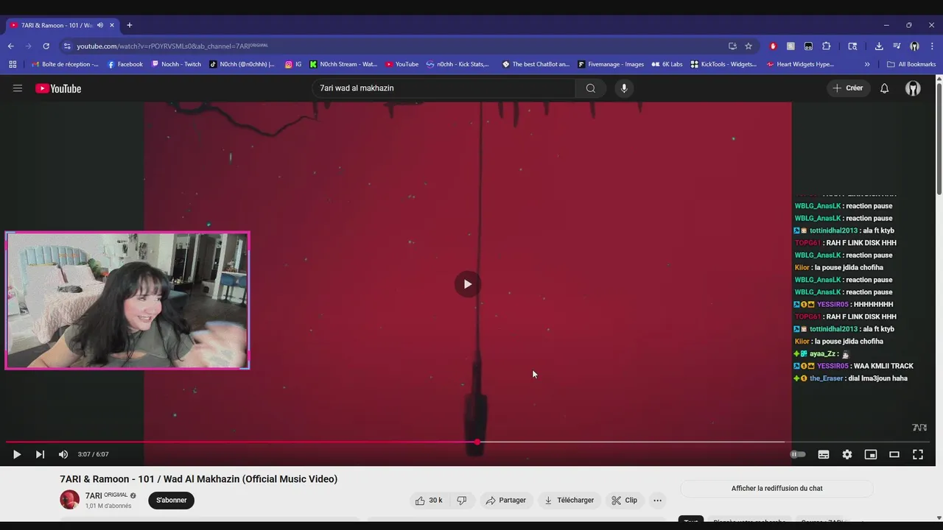The image size is (943, 530).
Task: View site information icon in address bar
Action: coord(67,46)
